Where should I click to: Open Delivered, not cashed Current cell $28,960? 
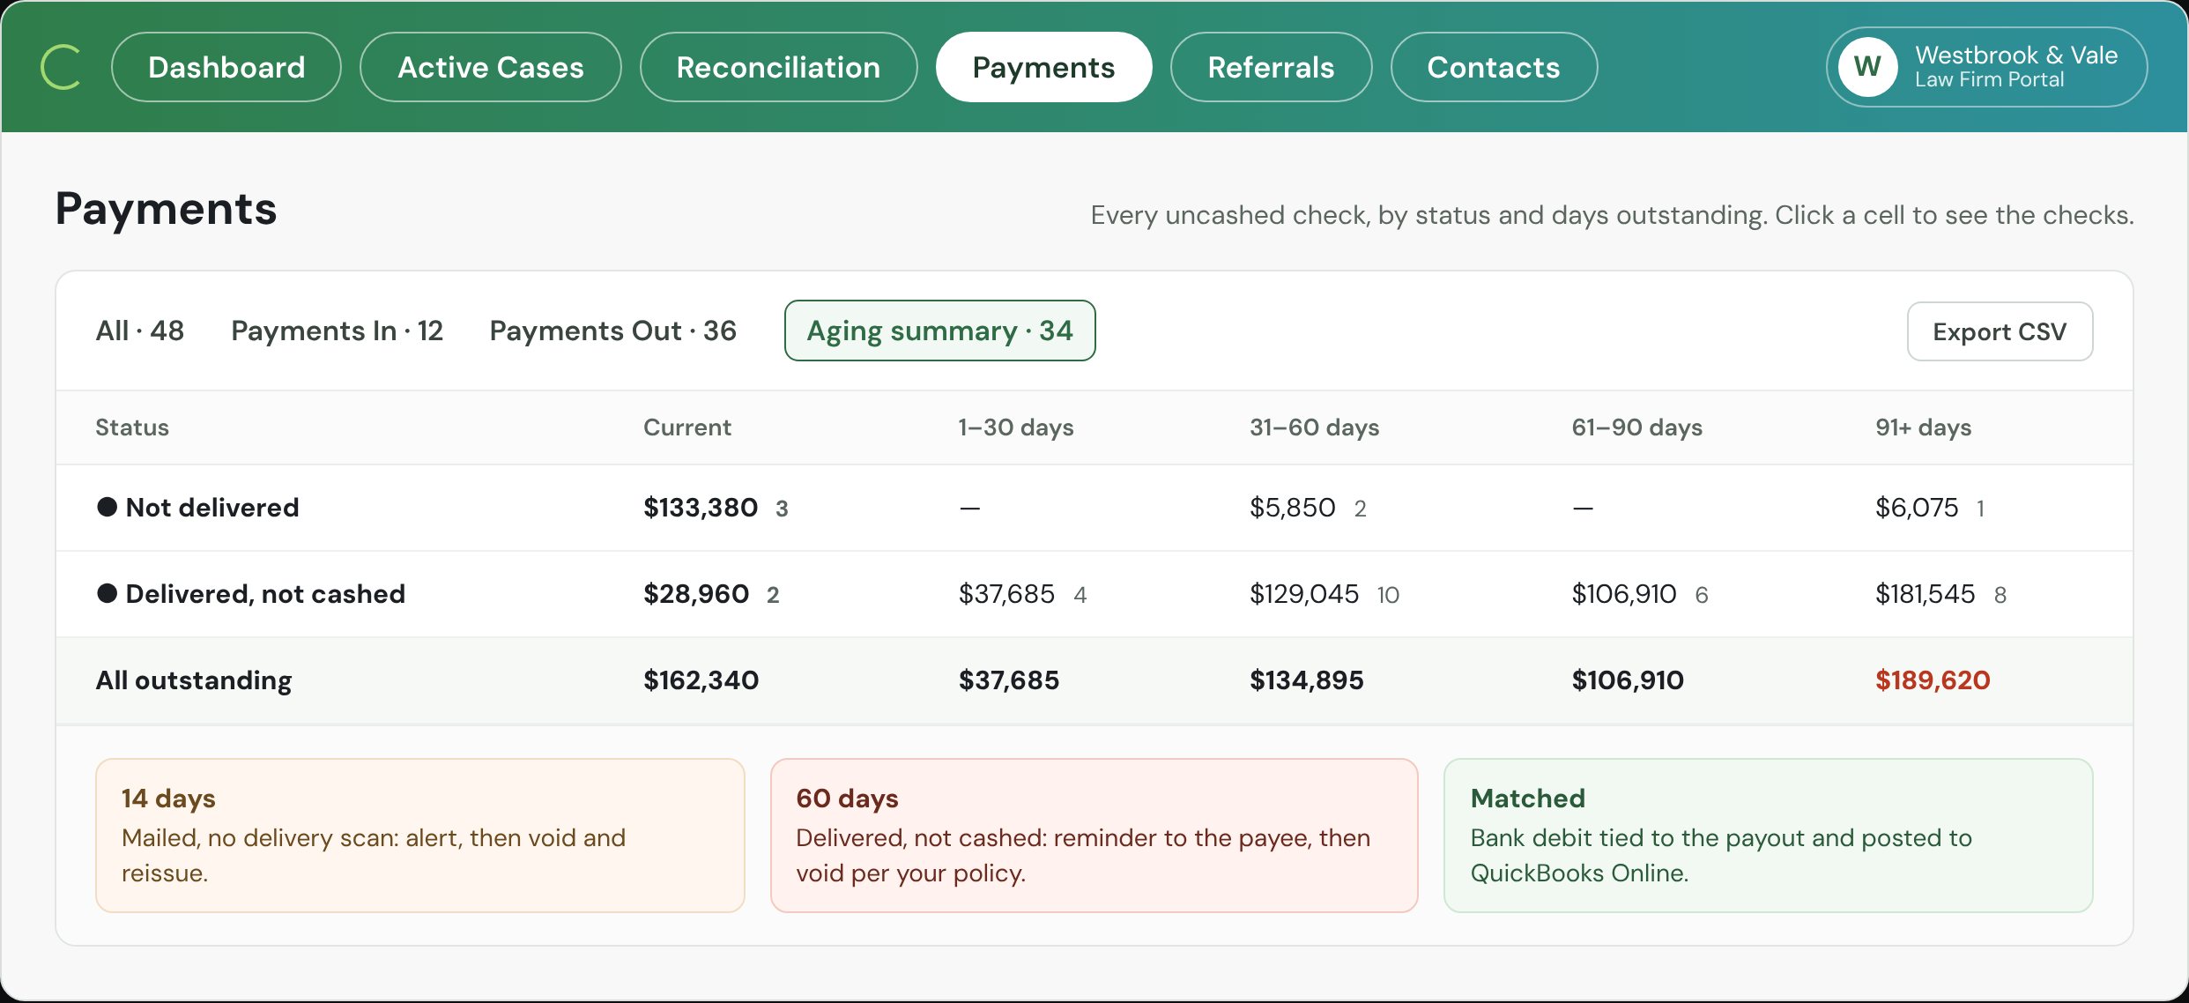tap(711, 594)
